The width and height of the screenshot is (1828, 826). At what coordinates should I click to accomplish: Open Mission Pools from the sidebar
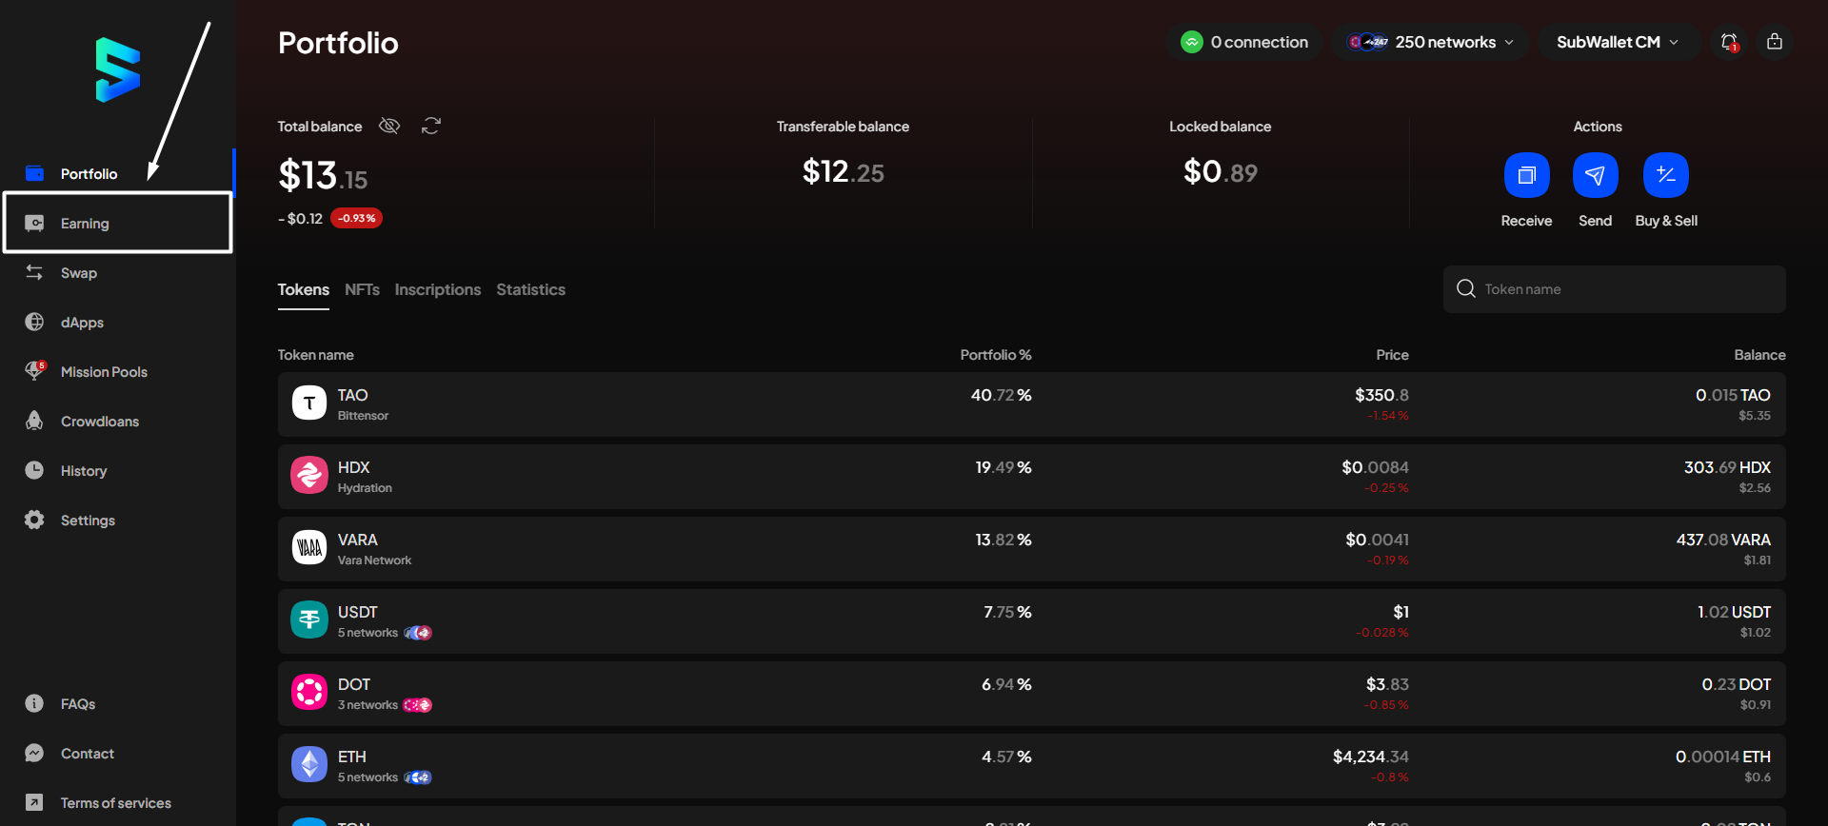point(104,372)
